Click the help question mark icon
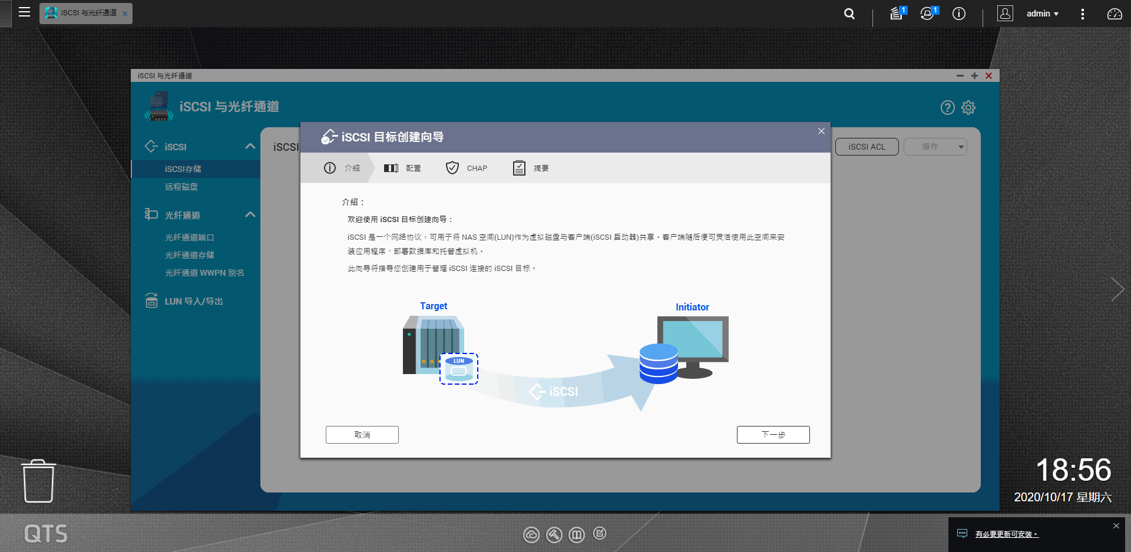 coord(947,107)
